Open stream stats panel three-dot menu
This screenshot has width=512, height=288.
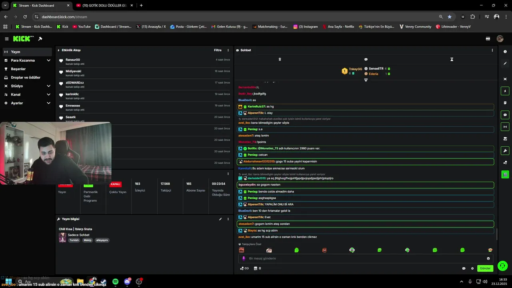coord(228,174)
